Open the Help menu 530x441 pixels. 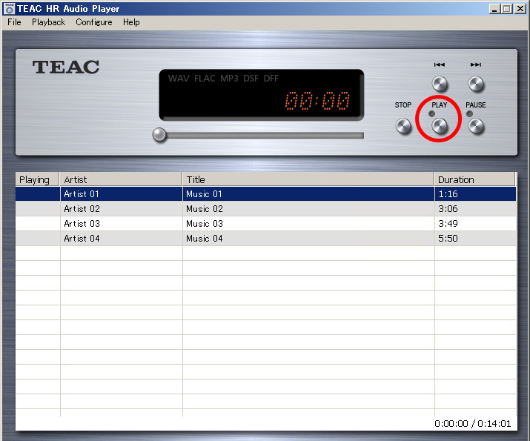coord(131,22)
